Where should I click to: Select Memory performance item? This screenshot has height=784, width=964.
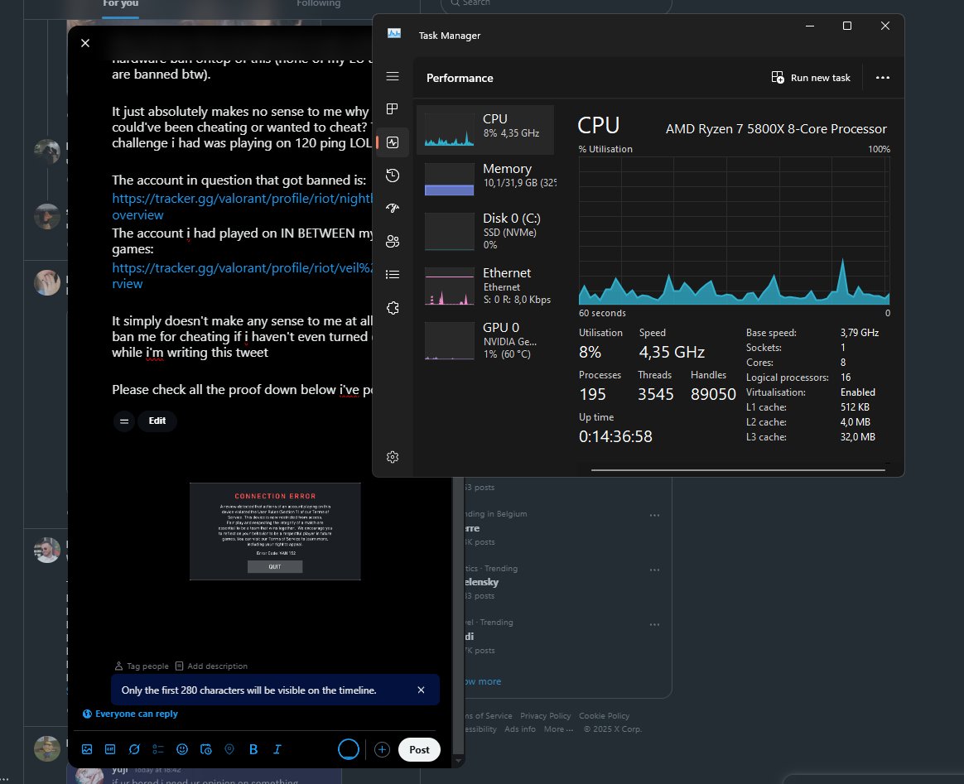point(485,179)
